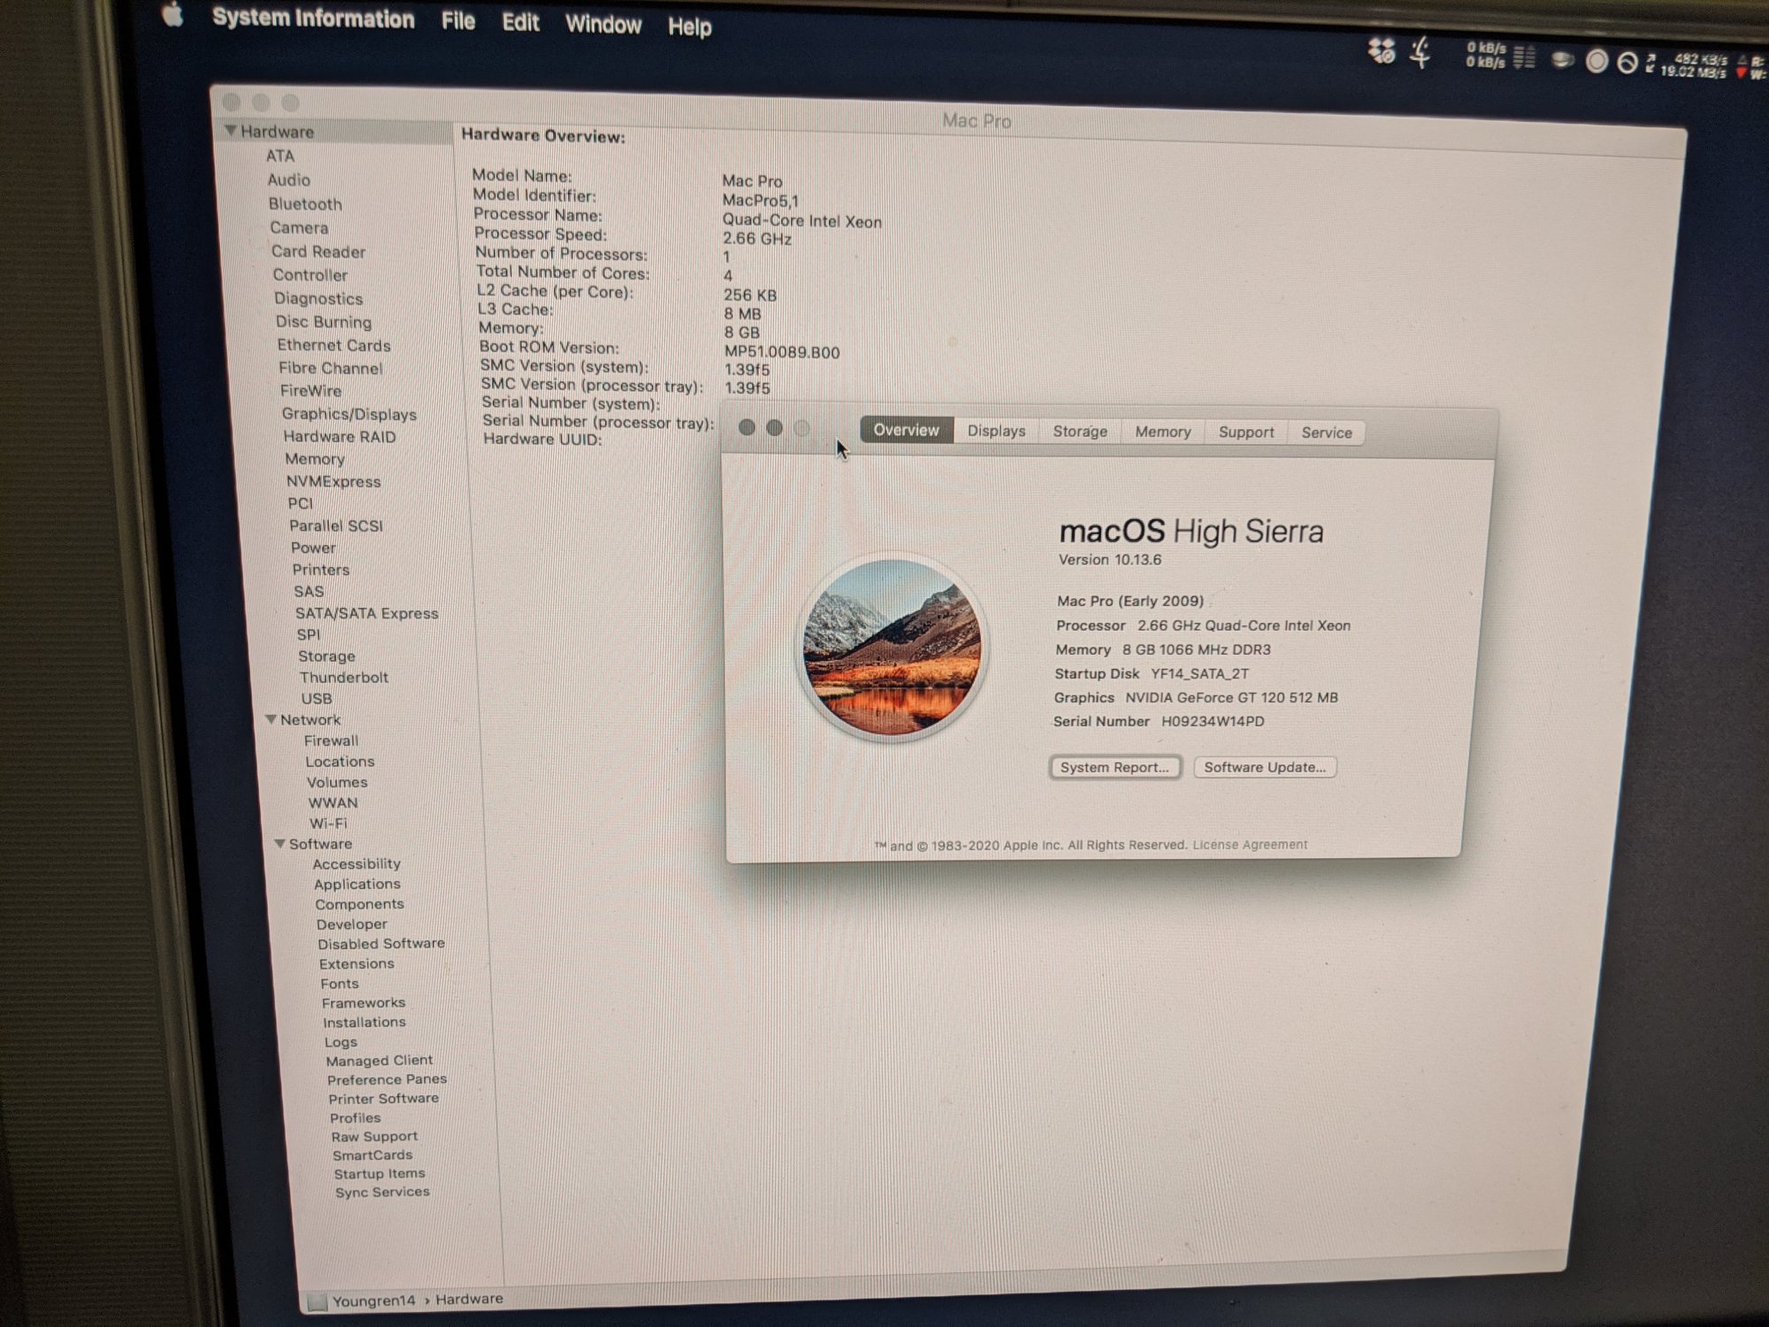1769x1327 pixels.
Task: Select Installations under Software
Action: [364, 1022]
